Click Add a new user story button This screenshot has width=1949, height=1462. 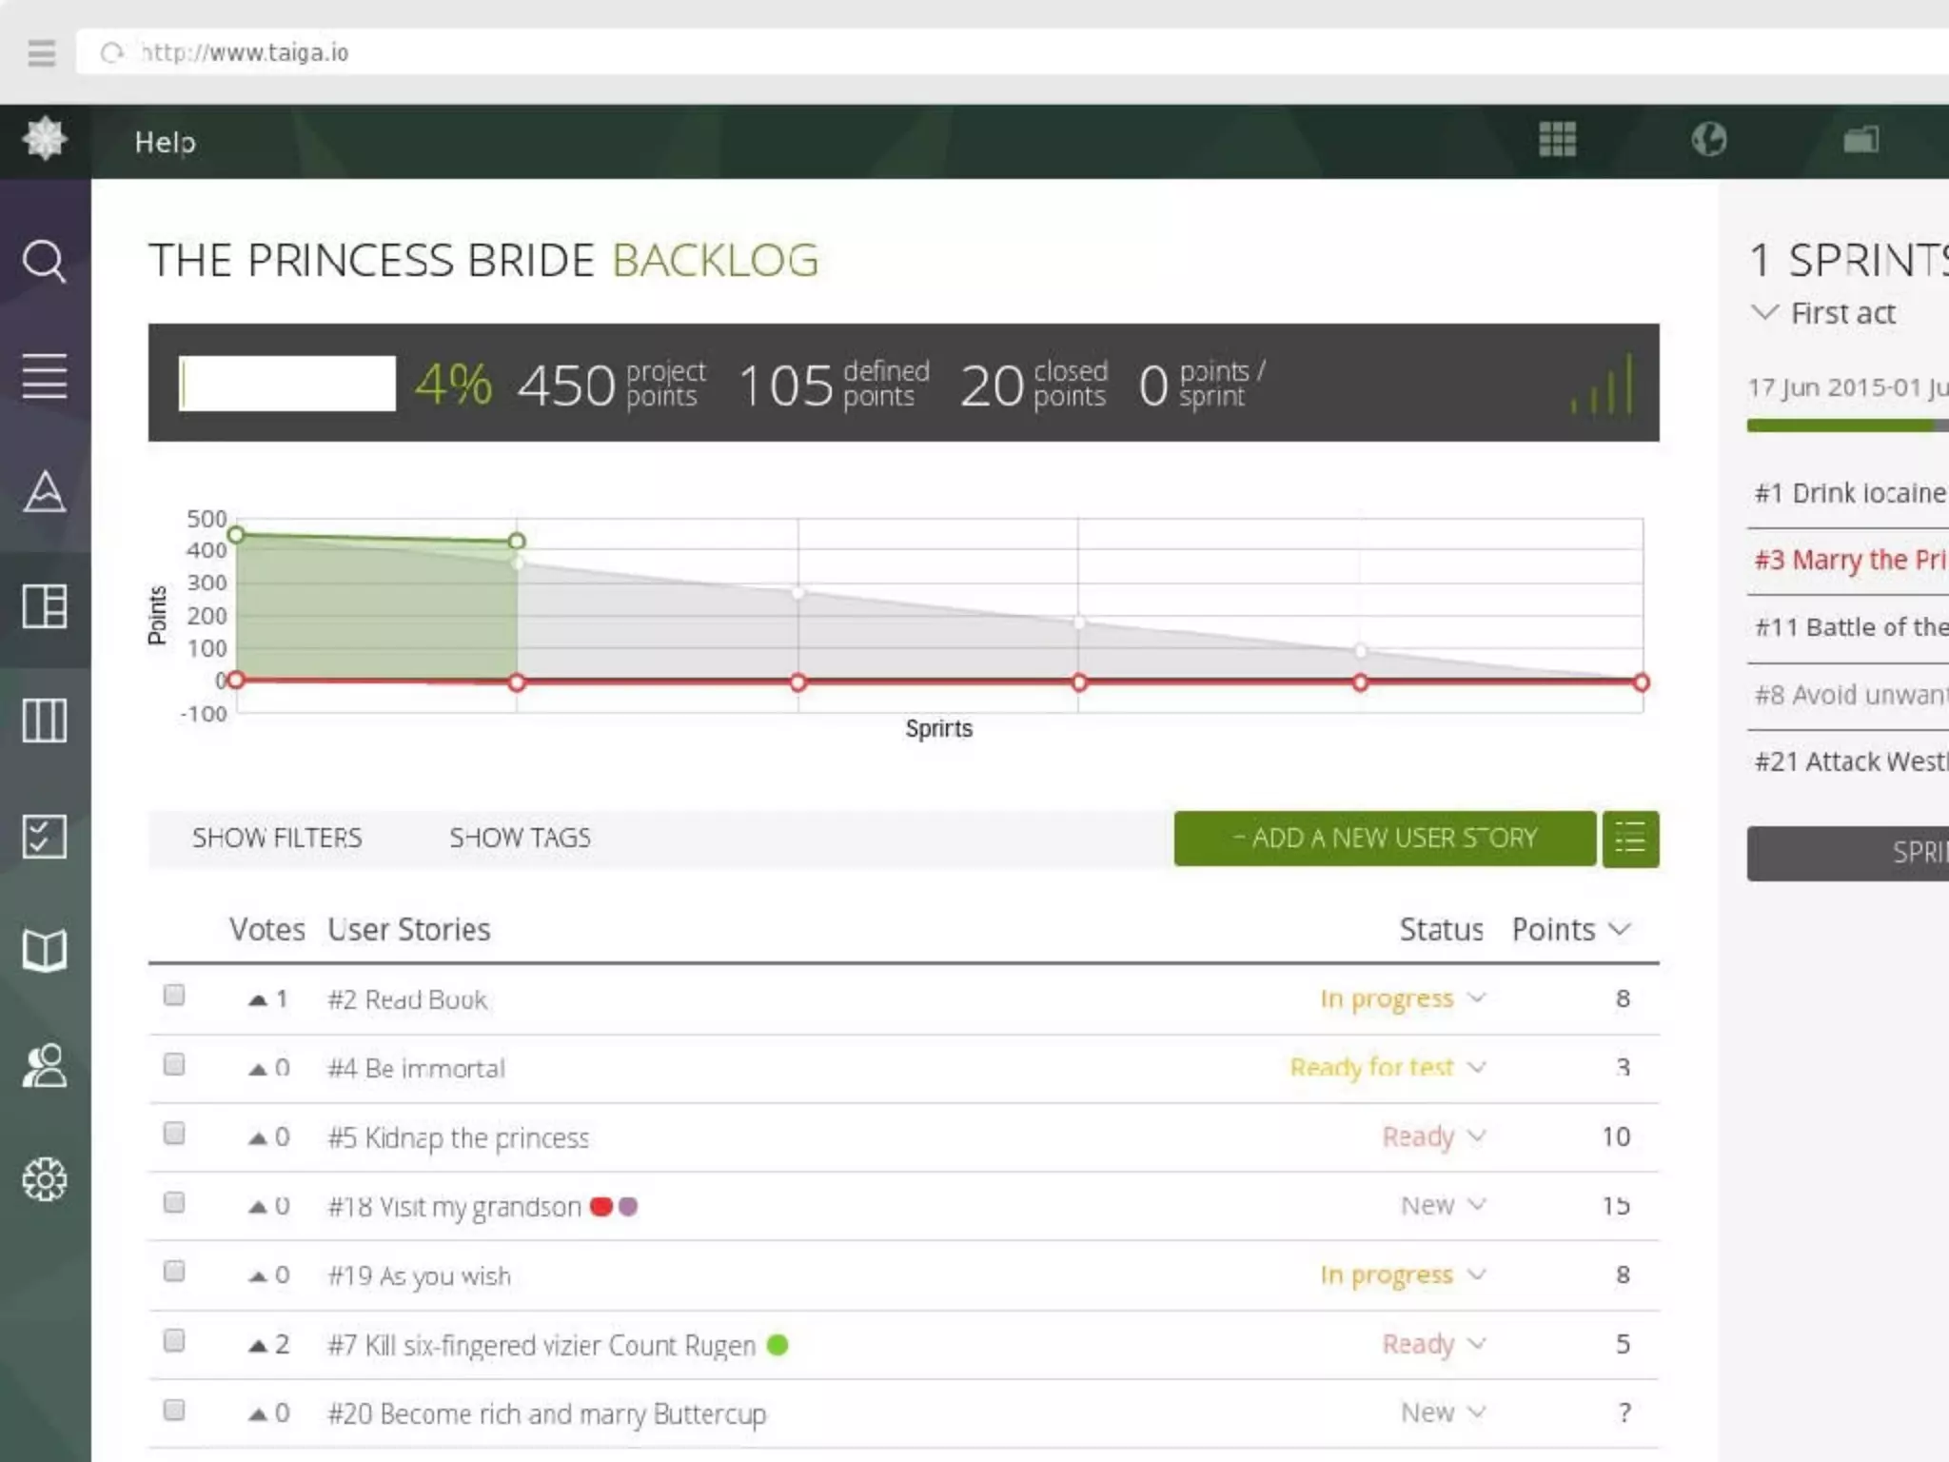tap(1385, 839)
